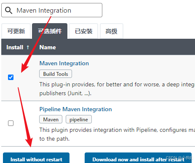Check the Pipeline Maven Integration checkbox
The height and width of the screenshot is (163, 195).
(x=11, y=123)
